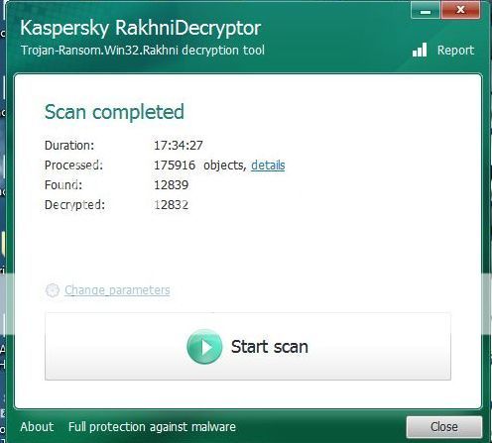This screenshot has width=492, height=443.
Task: Click the Scan completed heading
Action: (x=114, y=112)
